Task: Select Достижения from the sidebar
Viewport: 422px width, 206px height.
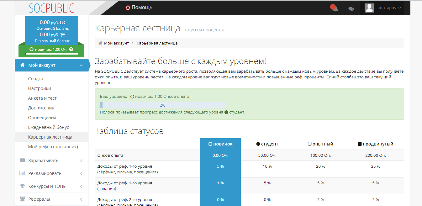Action: 41,108
